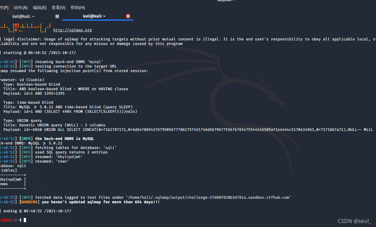Click 'AND boolean-based blind - WHERE or HAVING clause' title

[x=66, y=89]
